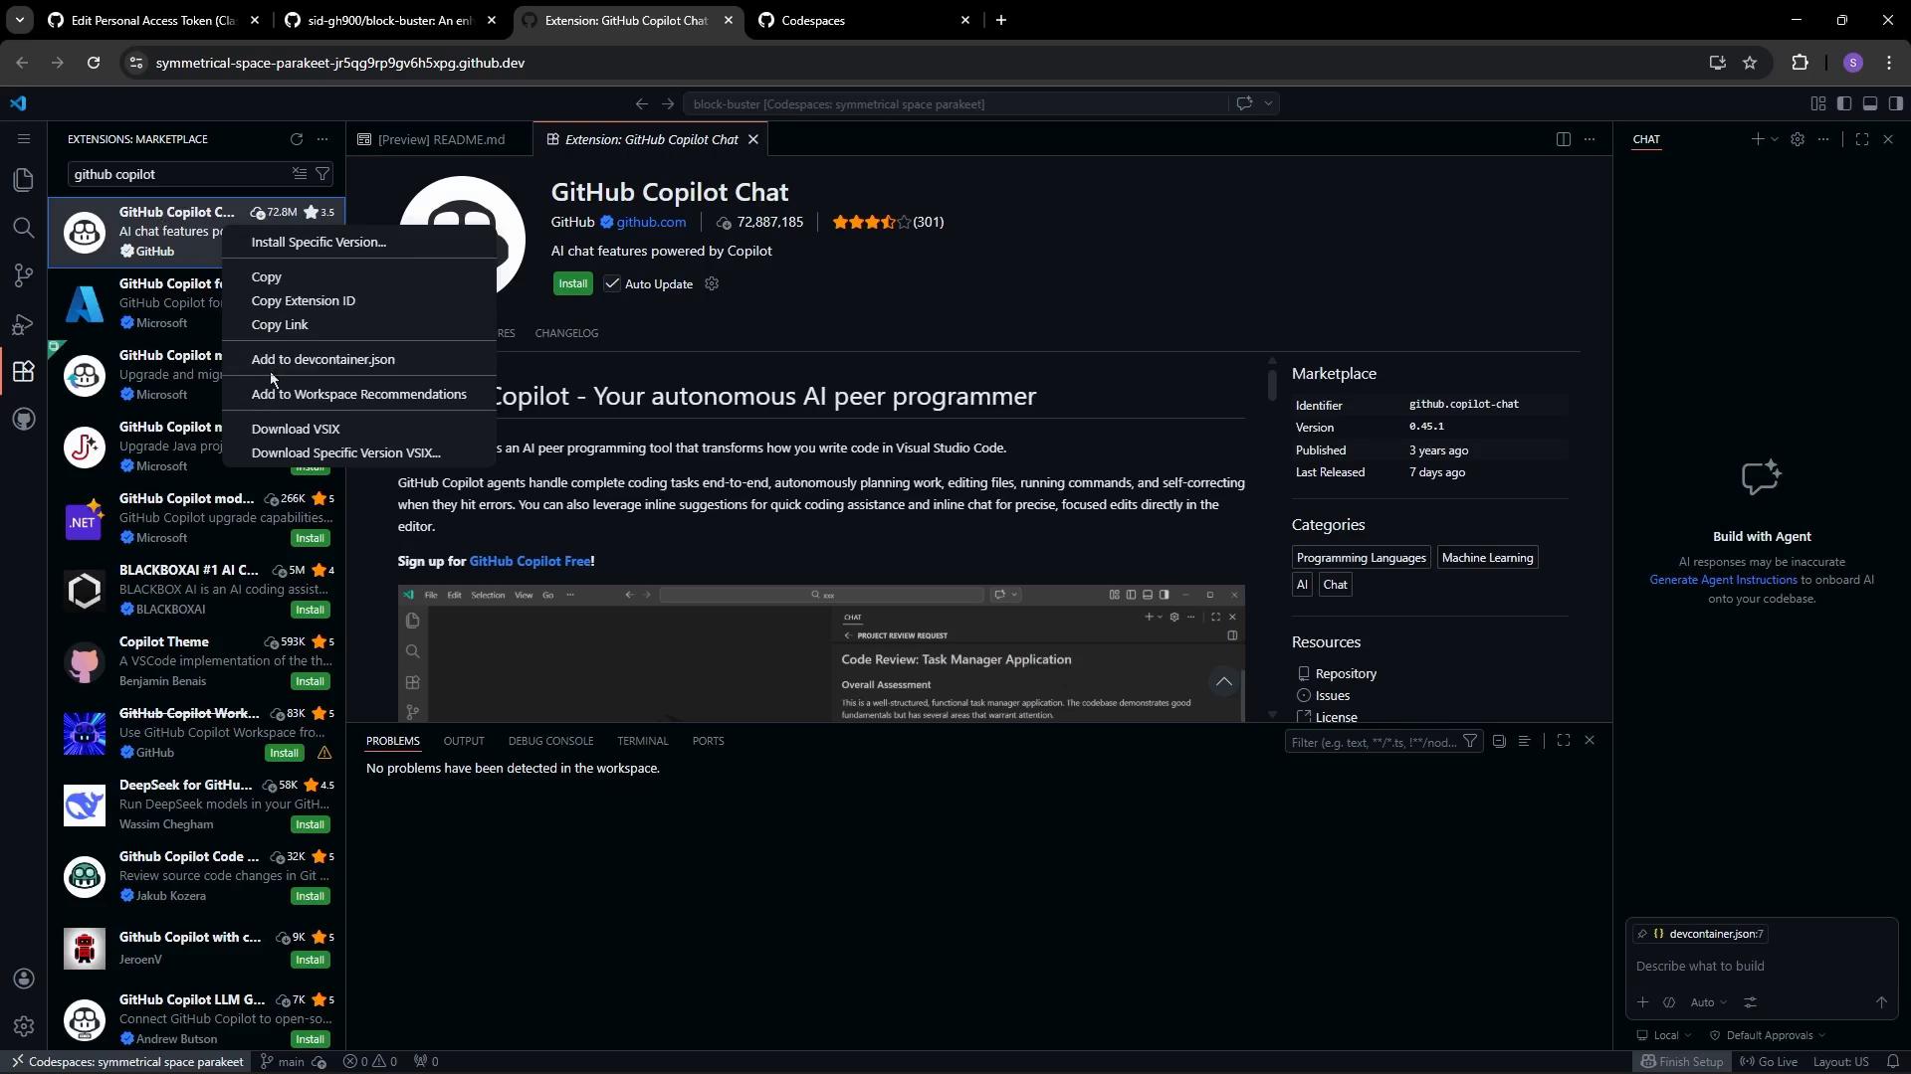Expand new chat dropdown arrow beside plus
Image resolution: width=1911 pixels, height=1074 pixels.
1775,139
